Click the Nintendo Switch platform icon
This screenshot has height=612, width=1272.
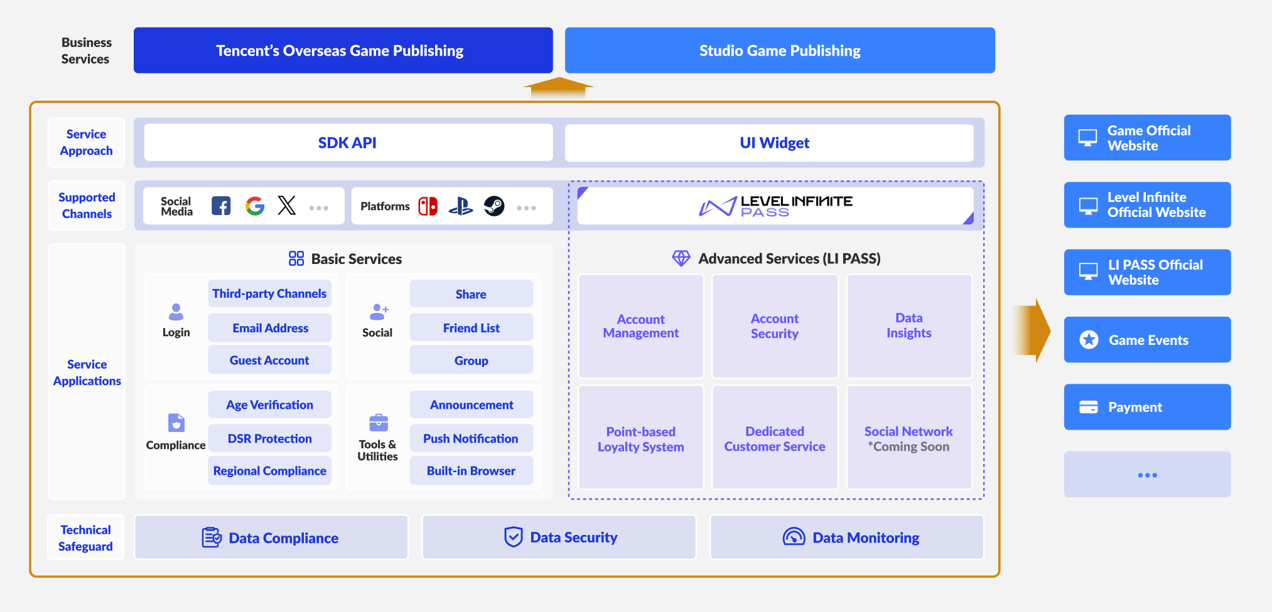tap(428, 206)
